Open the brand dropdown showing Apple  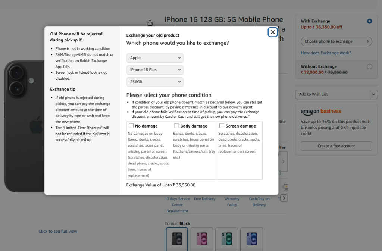(155, 58)
